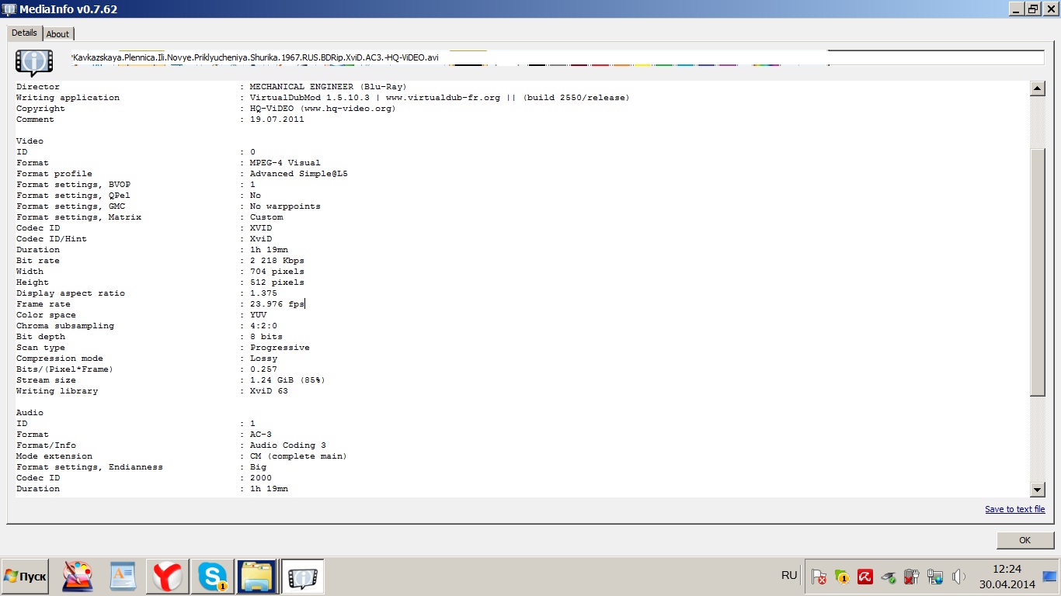Open the About tab

(x=57, y=34)
